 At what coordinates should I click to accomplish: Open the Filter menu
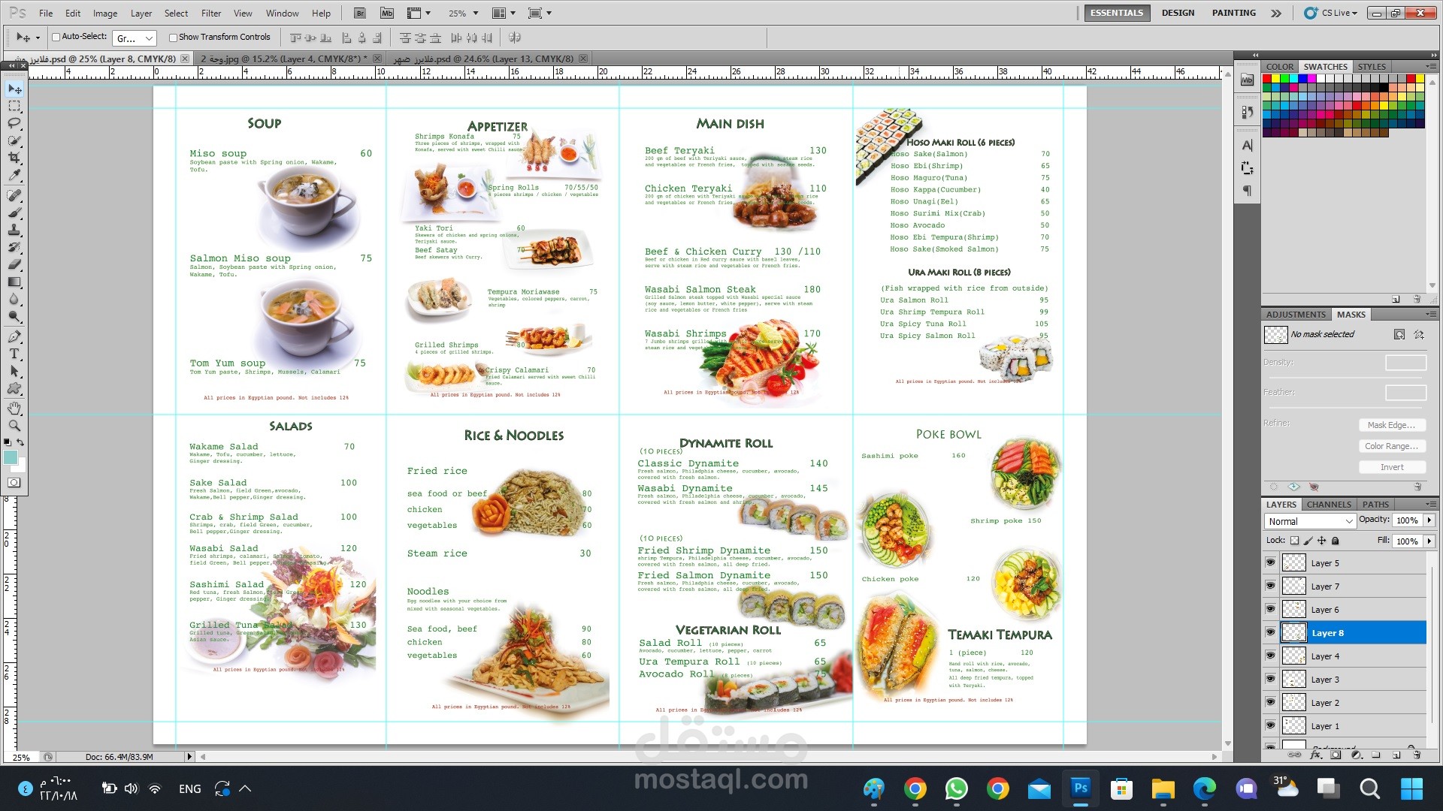pyautogui.click(x=211, y=13)
